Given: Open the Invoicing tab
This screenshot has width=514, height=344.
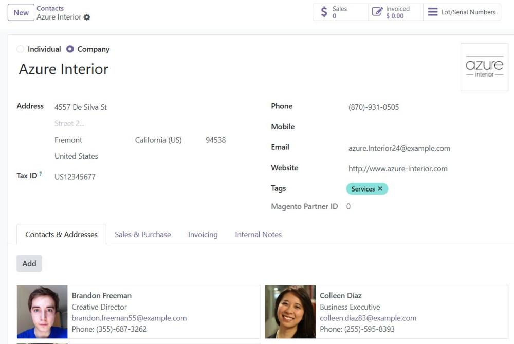Looking at the screenshot, I should (x=203, y=234).
